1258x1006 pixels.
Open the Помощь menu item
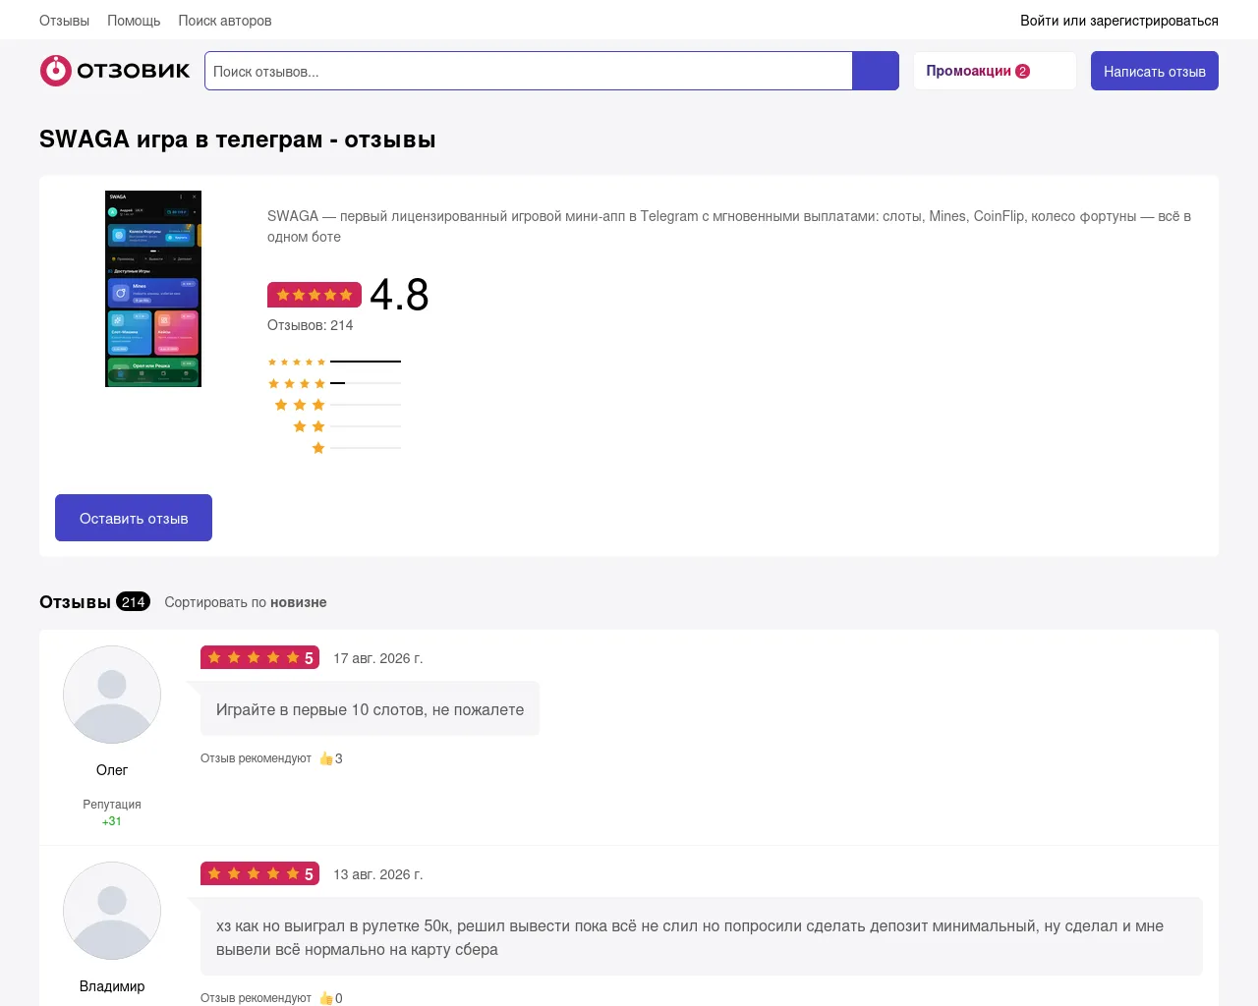(x=134, y=21)
